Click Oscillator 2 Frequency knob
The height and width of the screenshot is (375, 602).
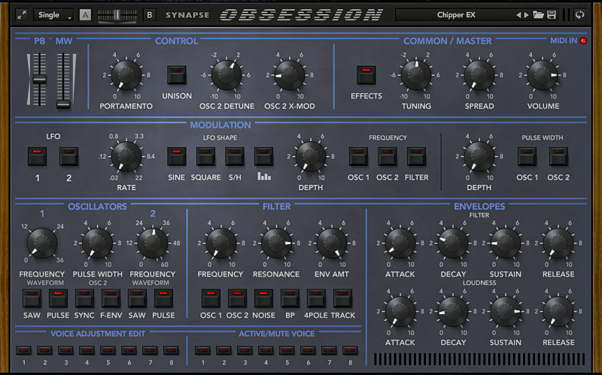pyautogui.click(x=153, y=243)
